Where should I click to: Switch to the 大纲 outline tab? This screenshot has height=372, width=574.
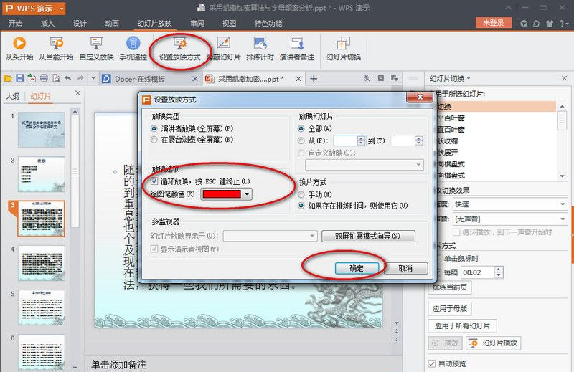[12, 97]
